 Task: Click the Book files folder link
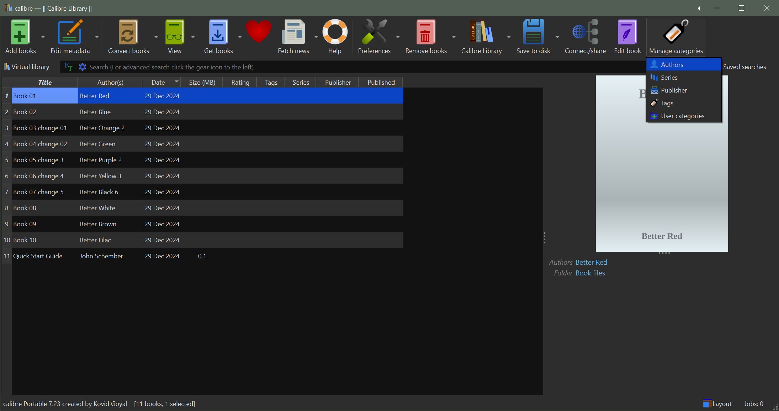(x=590, y=273)
